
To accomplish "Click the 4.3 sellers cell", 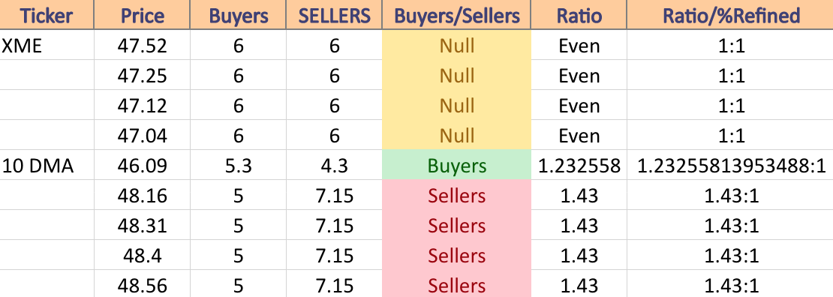I will [334, 165].
